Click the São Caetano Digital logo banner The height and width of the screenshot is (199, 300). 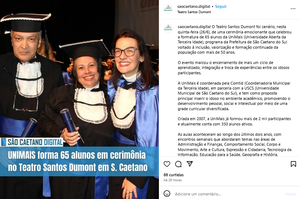coord(32,142)
